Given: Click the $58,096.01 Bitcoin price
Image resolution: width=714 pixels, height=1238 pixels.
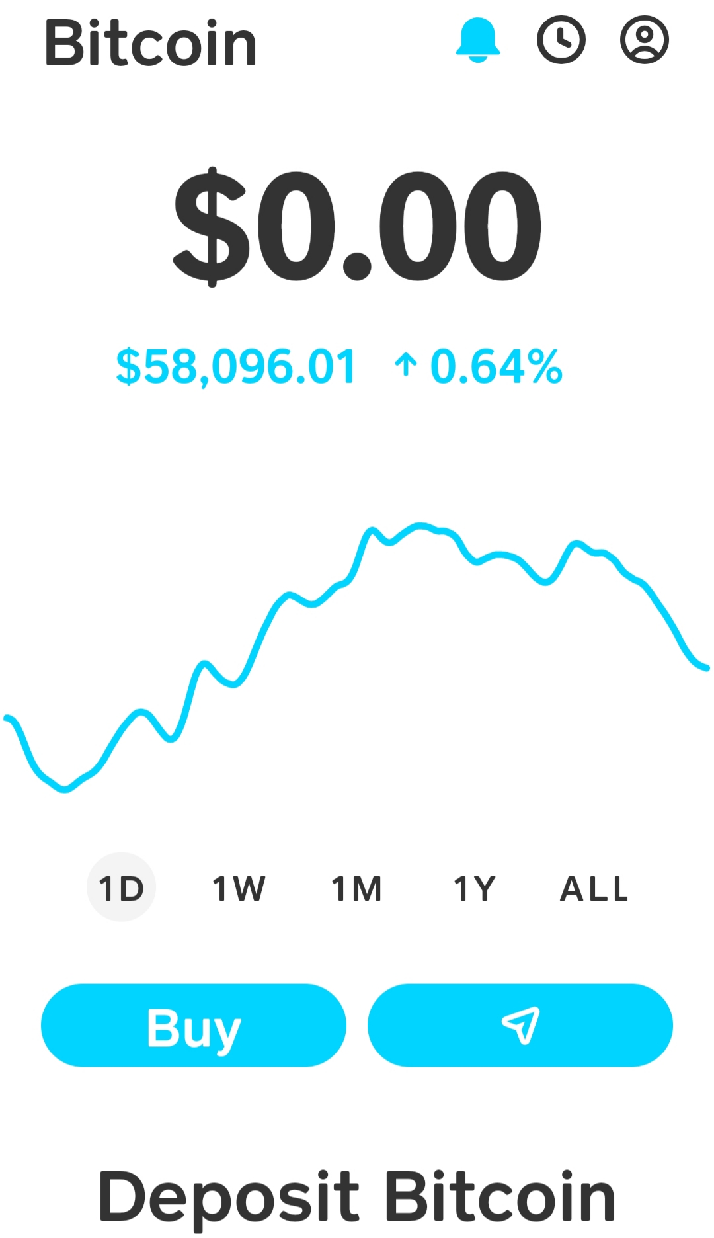Looking at the screenshot, I should pyautogui.click(x=236, y=366).
